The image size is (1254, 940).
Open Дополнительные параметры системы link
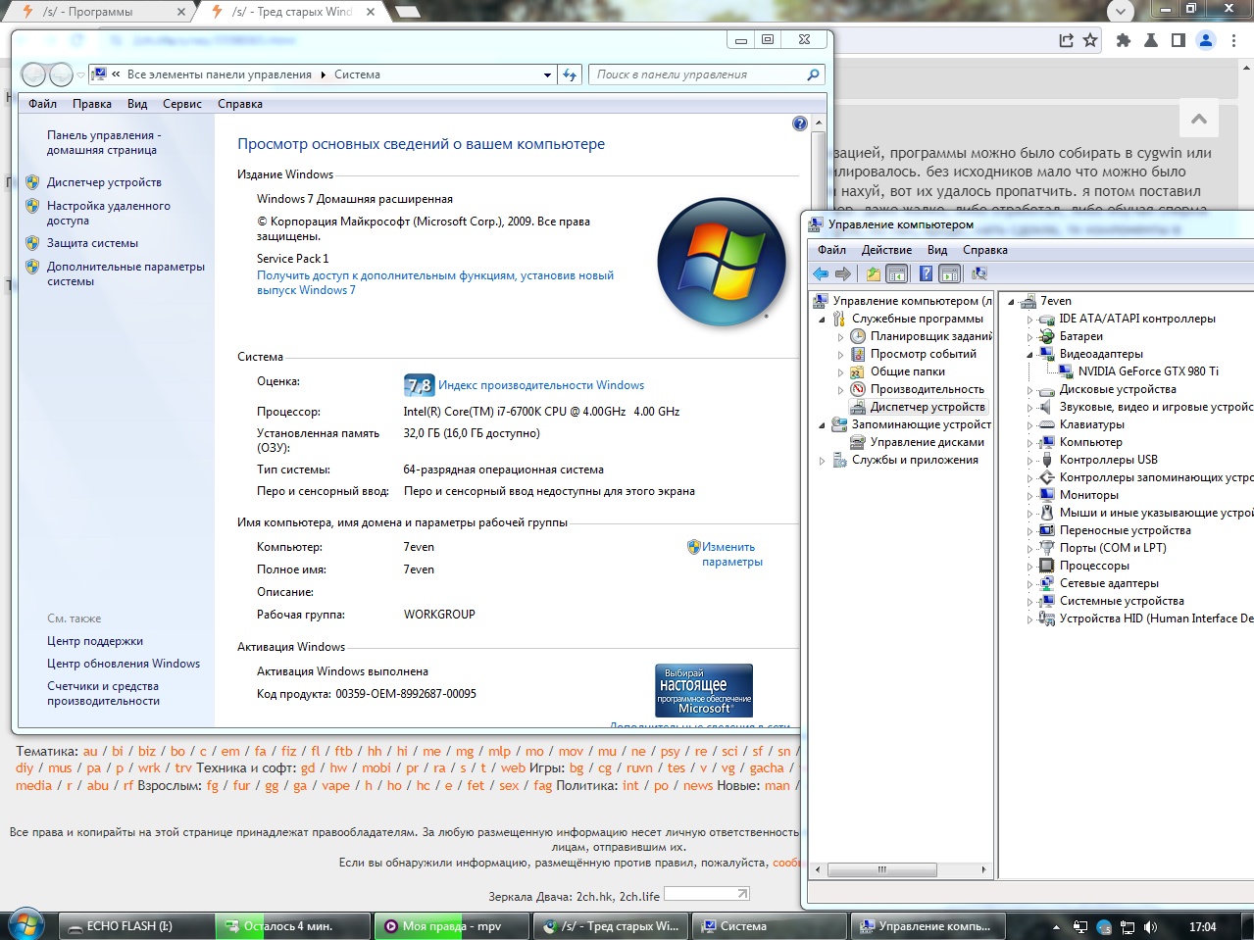pyautogui.click(x=125, y=273)
